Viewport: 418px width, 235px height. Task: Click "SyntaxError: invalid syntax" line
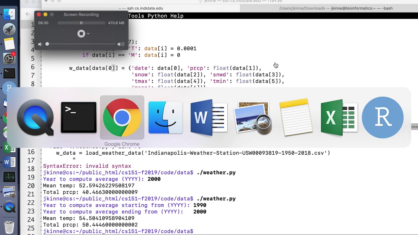[x=87, y=166]
